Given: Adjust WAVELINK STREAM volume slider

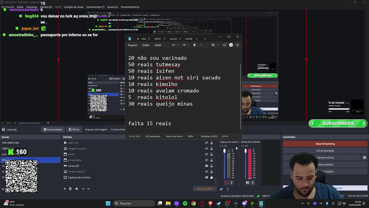Looking at the screenshot, I should point(246,164).
